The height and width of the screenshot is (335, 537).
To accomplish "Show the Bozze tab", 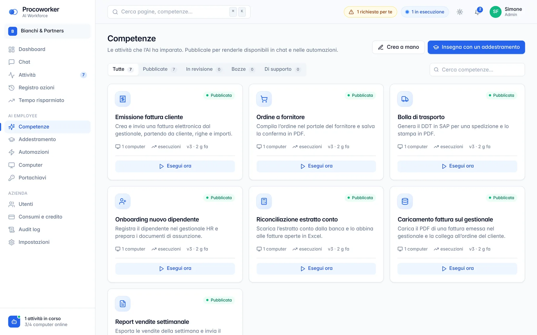I will tap(243, 69).
